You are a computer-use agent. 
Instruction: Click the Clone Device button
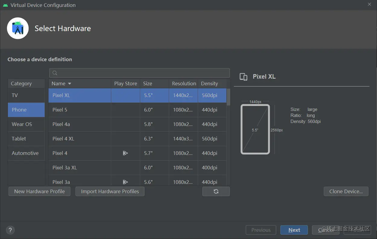pyautogui.click(x=346, y=191)
